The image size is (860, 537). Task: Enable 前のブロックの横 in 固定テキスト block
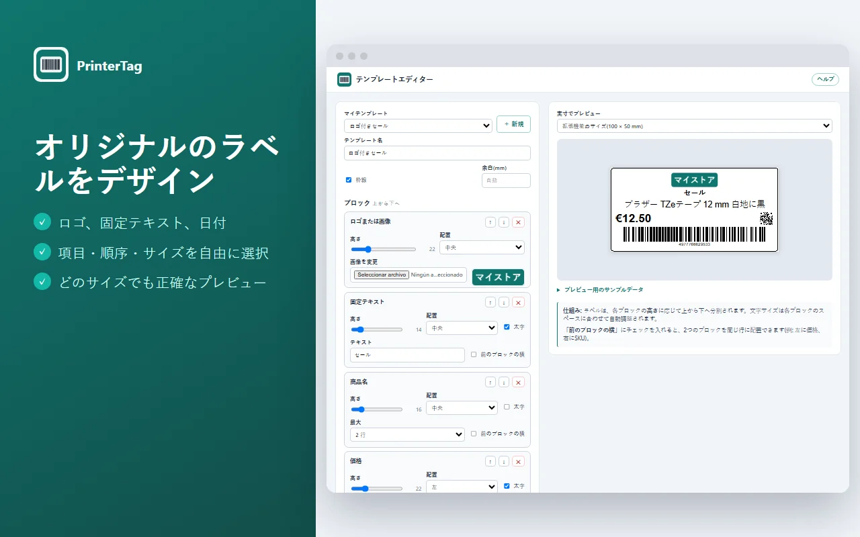[474, 354]
